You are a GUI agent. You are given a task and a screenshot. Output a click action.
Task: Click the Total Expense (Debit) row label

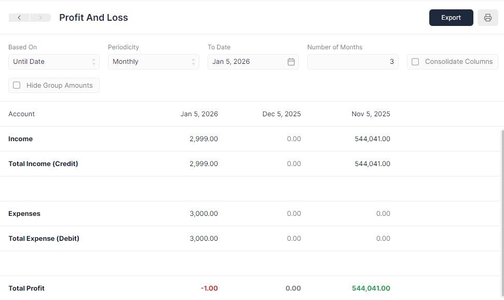point(44,238)
